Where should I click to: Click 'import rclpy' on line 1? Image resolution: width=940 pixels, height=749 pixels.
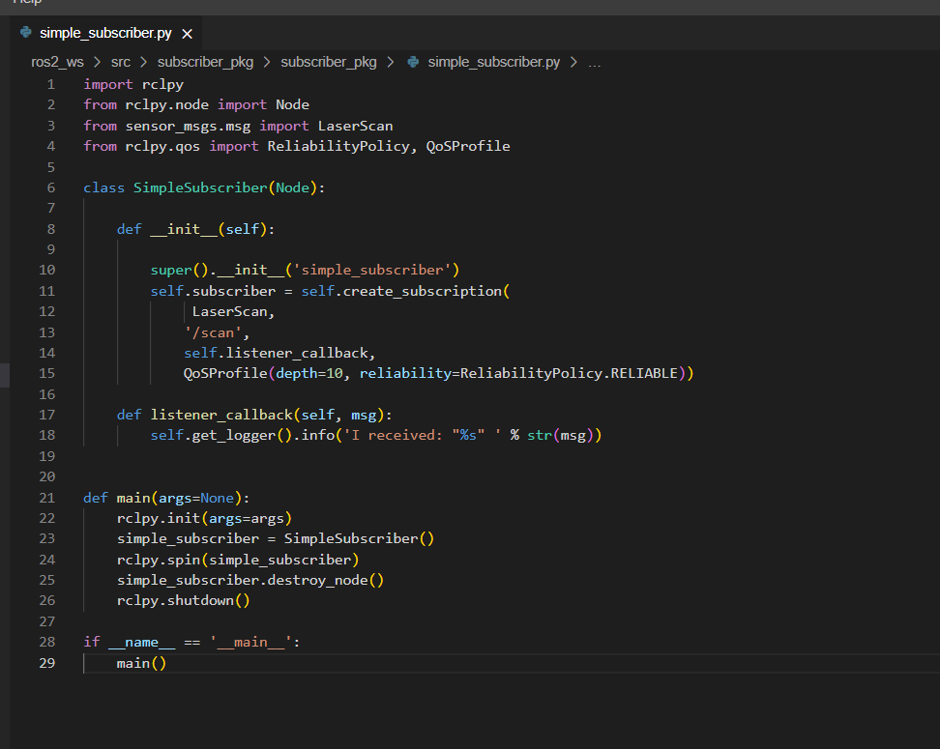tap(133, 84)
